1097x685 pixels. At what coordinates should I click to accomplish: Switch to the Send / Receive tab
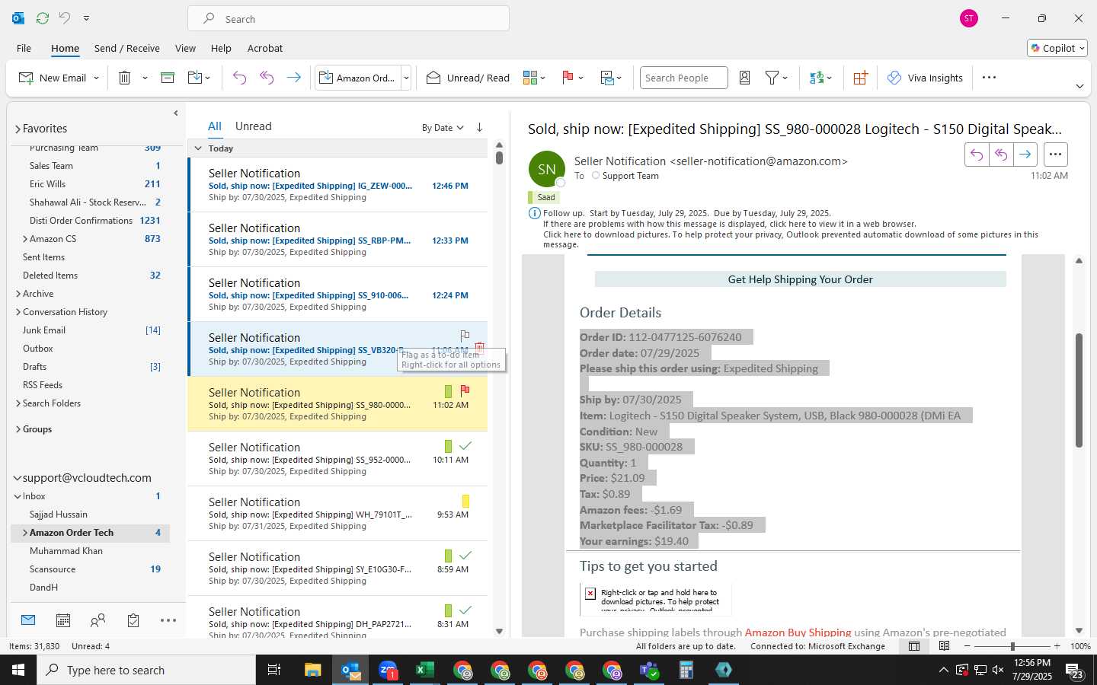click(127, 48)
